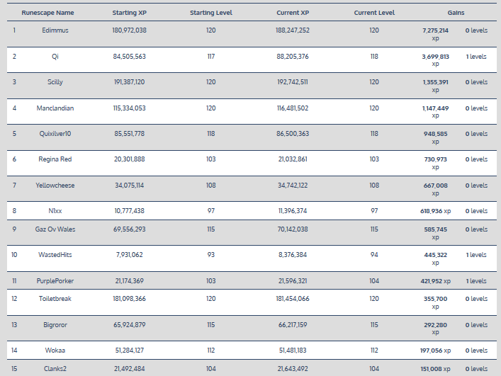Image resolution: width=501 pixels, height=376 pixels.
Task: Click on player Scilly
Action: tap(55, 82)
